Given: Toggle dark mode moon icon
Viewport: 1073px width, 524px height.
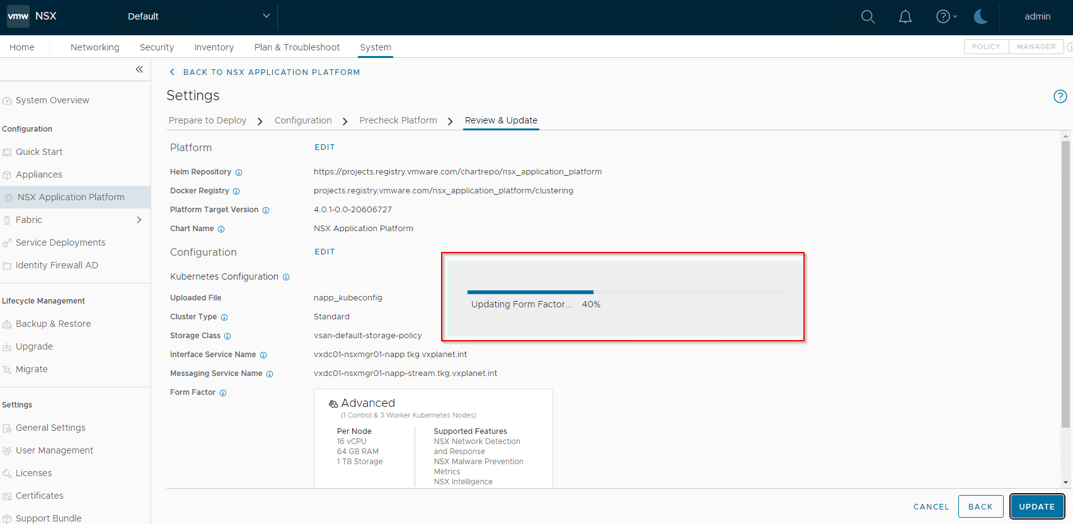Looking at the screenshot, I should coord(981,17).
